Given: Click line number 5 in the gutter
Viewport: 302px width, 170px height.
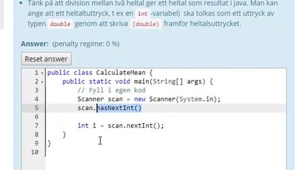Looking at the screenshot, I should coord(37,108).
